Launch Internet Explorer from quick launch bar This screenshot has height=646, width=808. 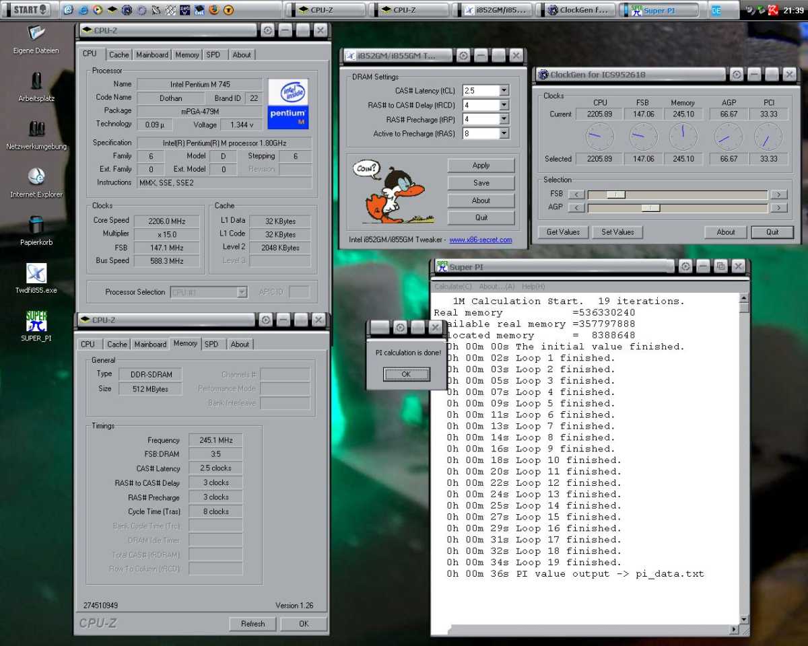[x=83, y=10]
